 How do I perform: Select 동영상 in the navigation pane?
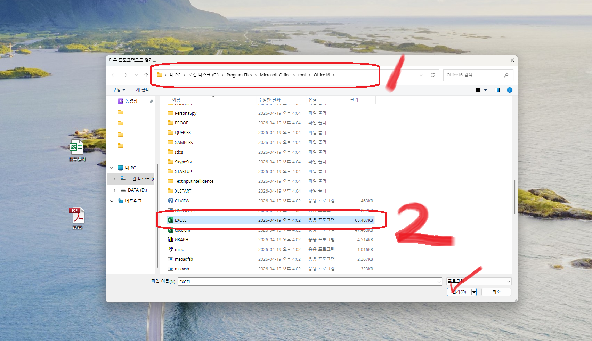131,101
